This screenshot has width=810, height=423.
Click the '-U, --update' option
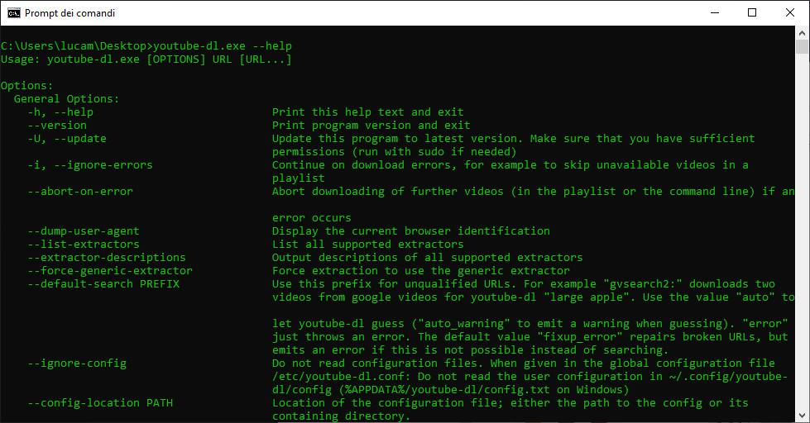(x=67, y=138)
